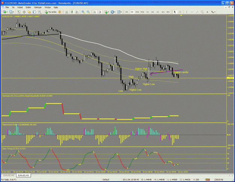Click the chart window icon in menu bar
Screen dimensions: 235x182
(x=3, y=7)
